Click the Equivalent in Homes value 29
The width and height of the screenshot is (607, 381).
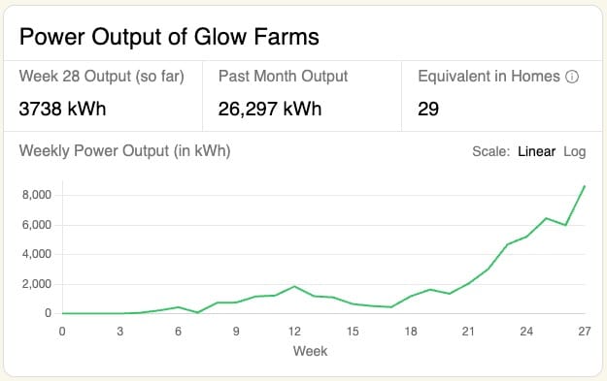tap(428, 109)
